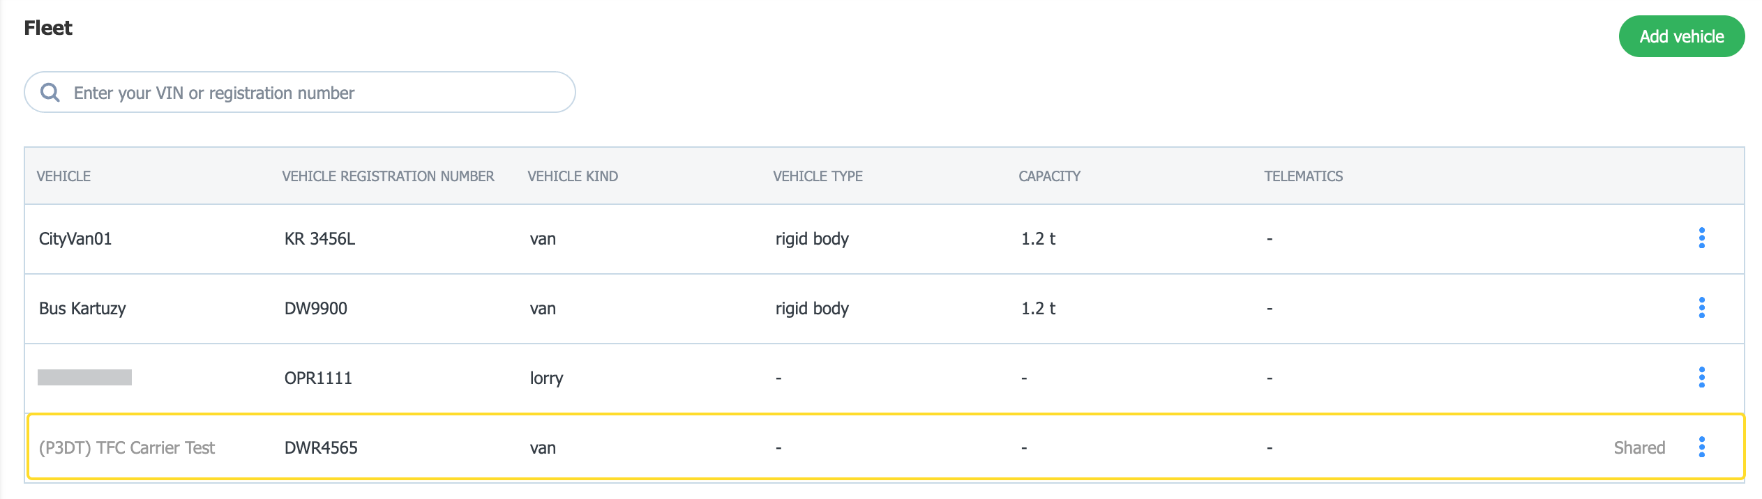Open three-dot menu for DWR4565 van

coord(1701,447)
